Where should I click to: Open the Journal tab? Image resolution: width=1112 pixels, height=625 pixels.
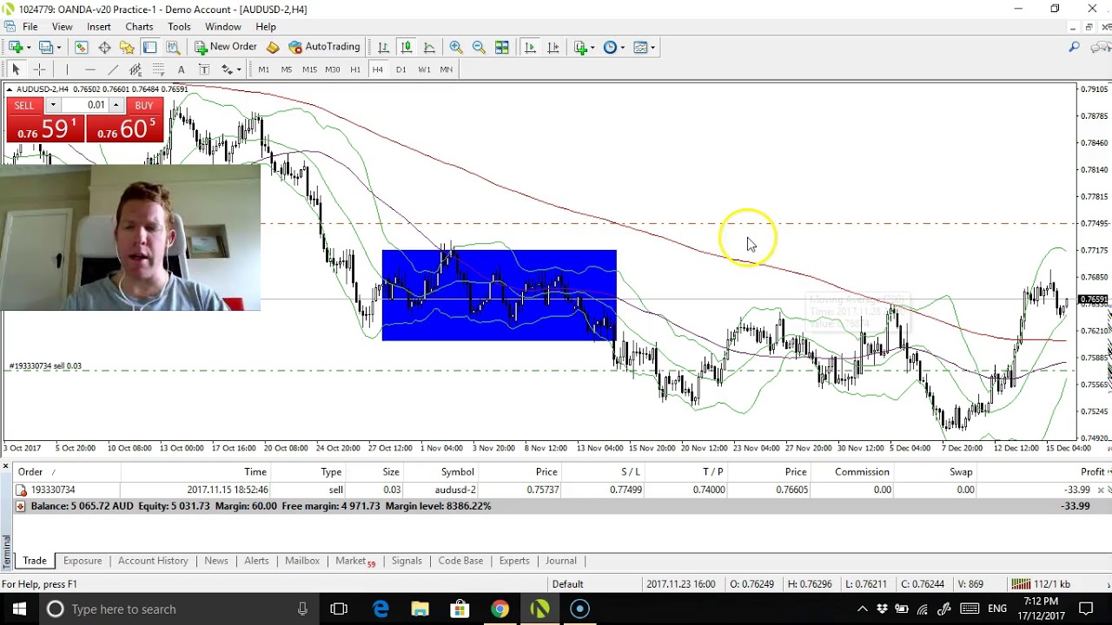[560, 561]
